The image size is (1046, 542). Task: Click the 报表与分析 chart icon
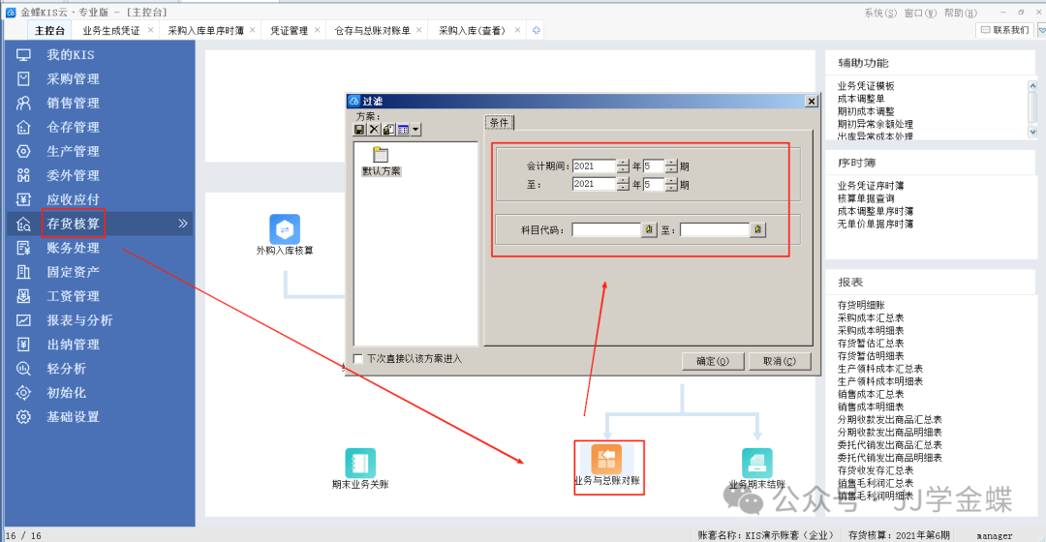(23, 320)
